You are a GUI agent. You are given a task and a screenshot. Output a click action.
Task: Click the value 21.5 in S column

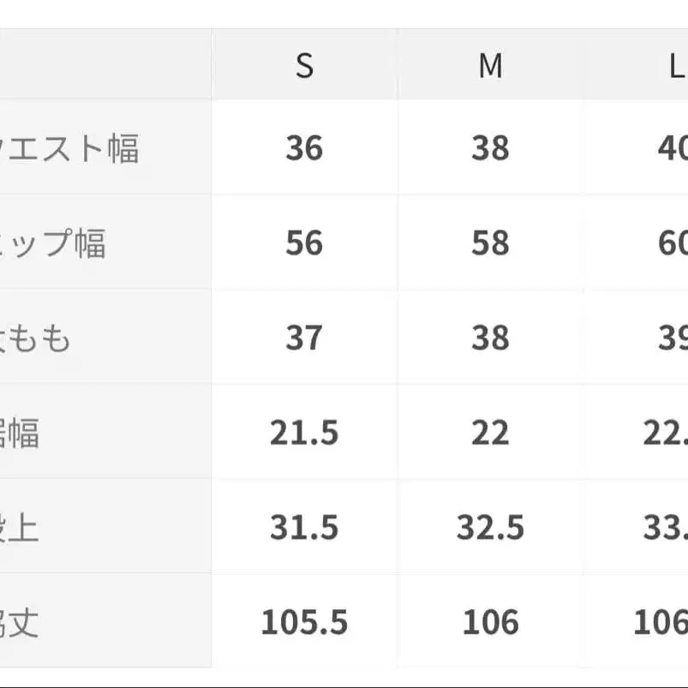[304, 433]
